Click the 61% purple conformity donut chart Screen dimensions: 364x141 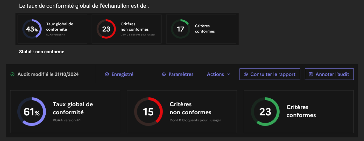click(31, 112)
